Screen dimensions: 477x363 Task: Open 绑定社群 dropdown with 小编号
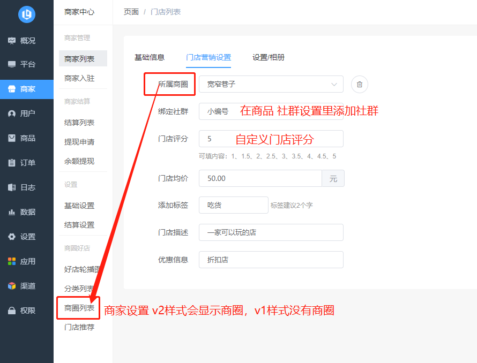tap(271, 111)
